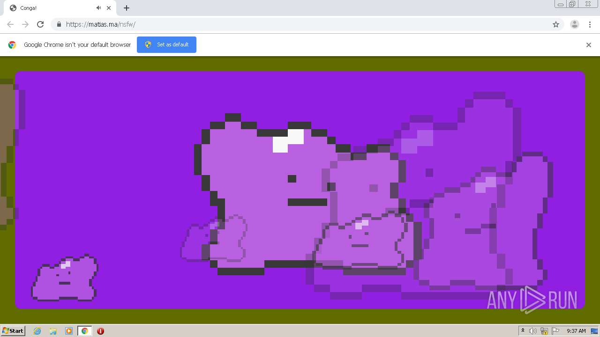This screenshot has width=600, height=337.
Task: Open the Chrome profile avatar menu
Action: [x=575, y=24]
